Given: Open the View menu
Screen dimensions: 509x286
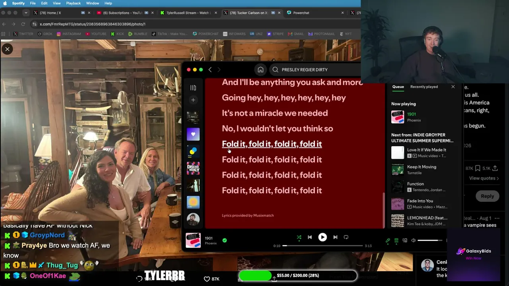Looking at the screenshot, I should coord(56,3).
